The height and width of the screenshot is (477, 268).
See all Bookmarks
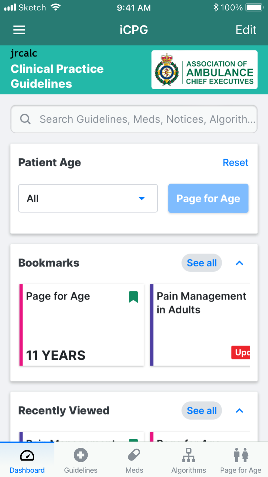(x=202, y=263)
